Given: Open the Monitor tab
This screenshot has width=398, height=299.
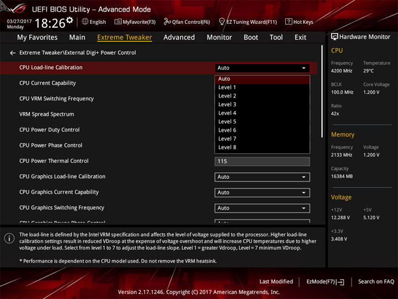Looking at the screenshot, I should coord(219,38).
